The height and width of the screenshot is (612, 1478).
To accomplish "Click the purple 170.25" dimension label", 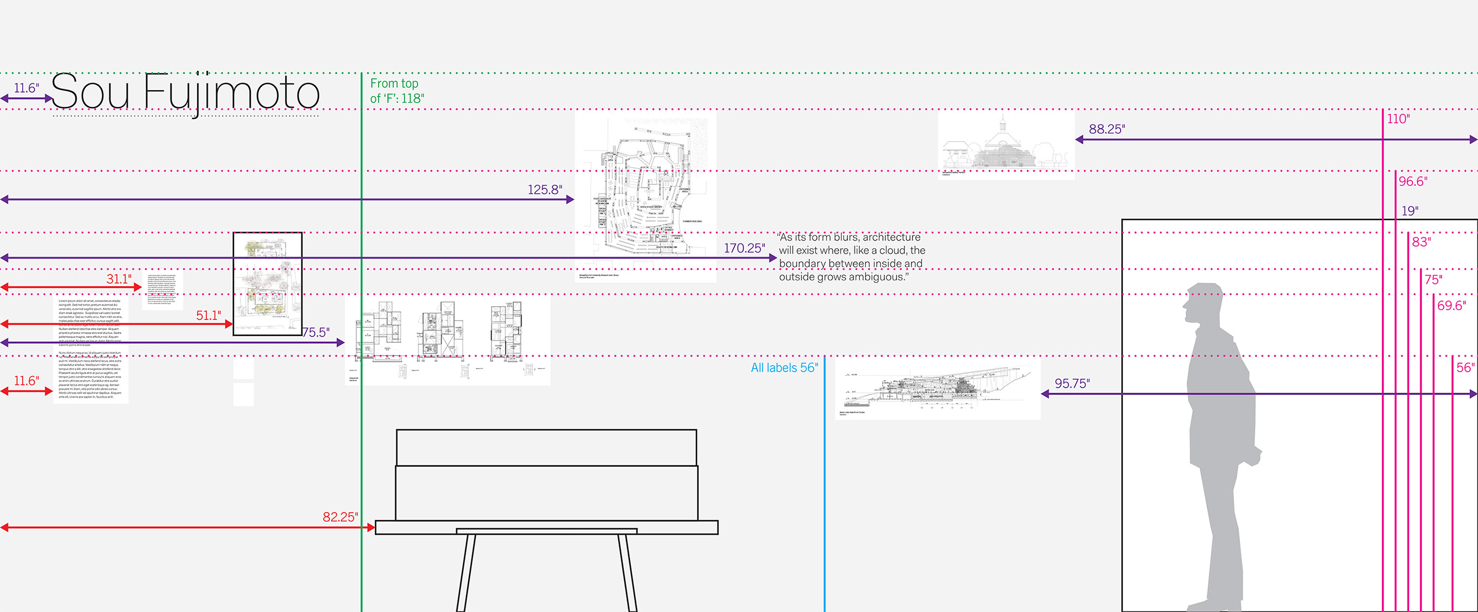I will click(x=744, y=248).
